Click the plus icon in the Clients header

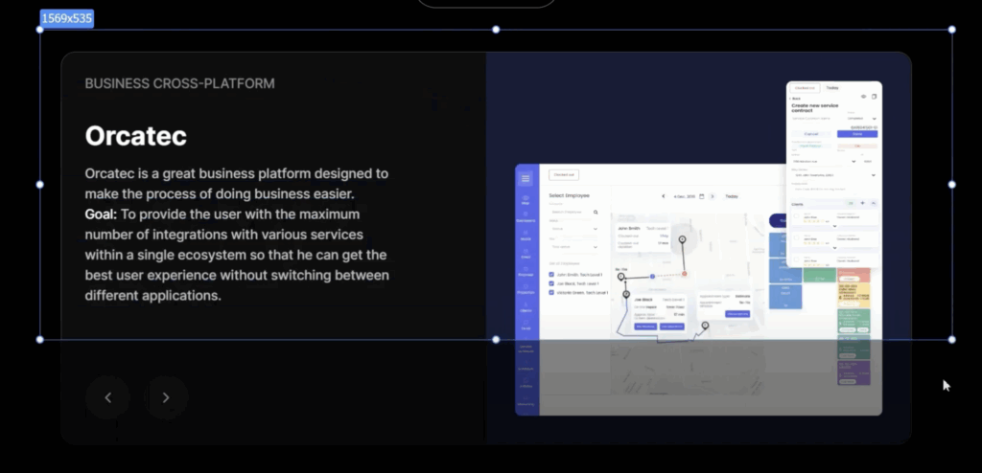coord(862,204)
